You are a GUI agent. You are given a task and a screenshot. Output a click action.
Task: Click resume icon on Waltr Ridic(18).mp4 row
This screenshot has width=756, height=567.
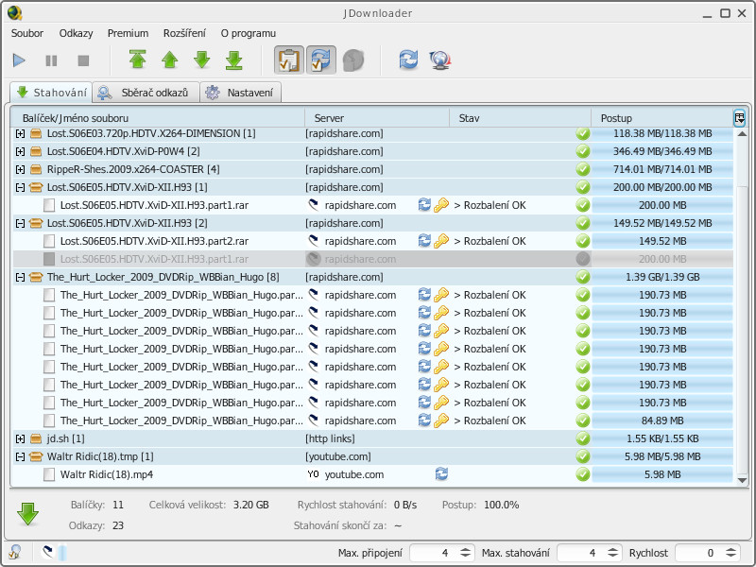click(441, 474)
